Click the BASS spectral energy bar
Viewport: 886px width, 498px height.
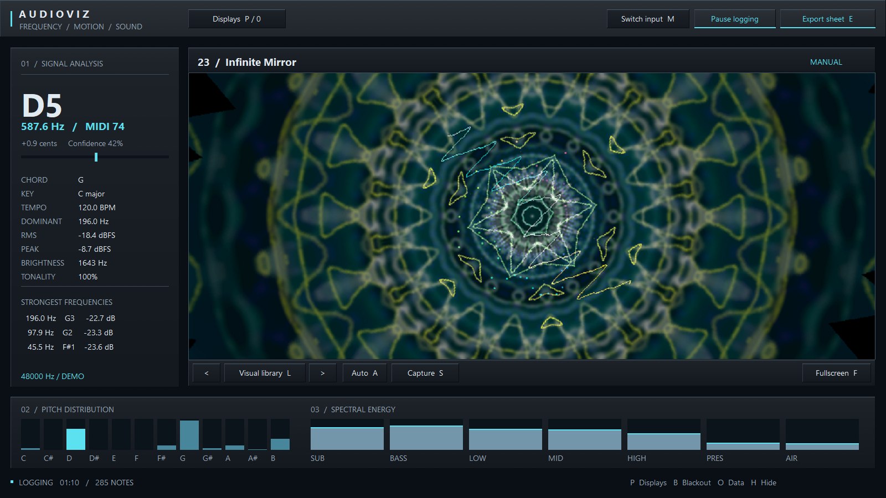pyautogui.click(x=426, y=434)
